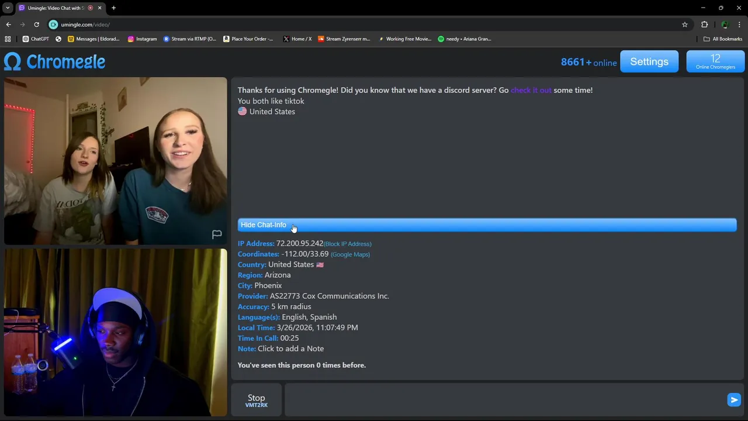Select the Umingle Video Chat tab
This screenshot has height=421, width=748.
56,8
